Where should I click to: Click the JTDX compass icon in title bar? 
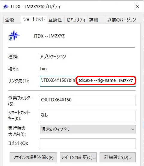pyautogui.click(x=6, y=7)
